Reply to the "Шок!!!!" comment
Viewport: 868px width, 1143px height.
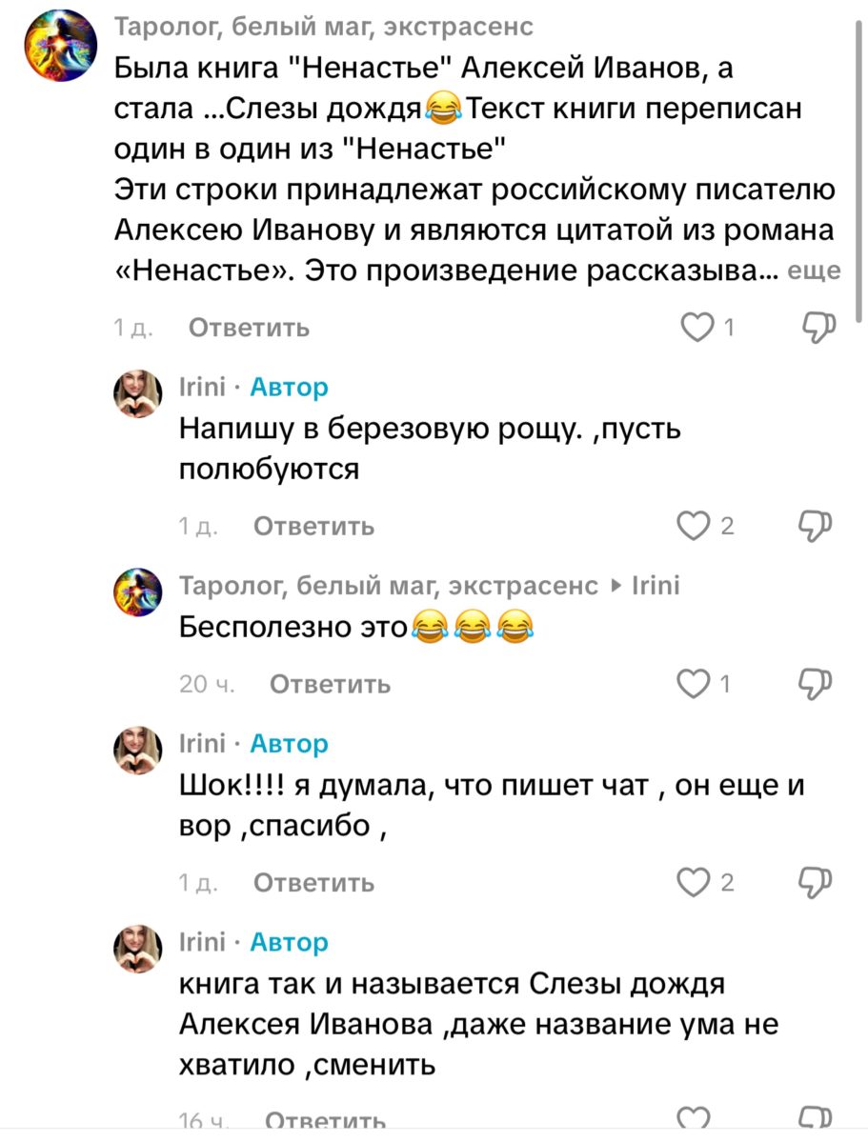(313, 884)
